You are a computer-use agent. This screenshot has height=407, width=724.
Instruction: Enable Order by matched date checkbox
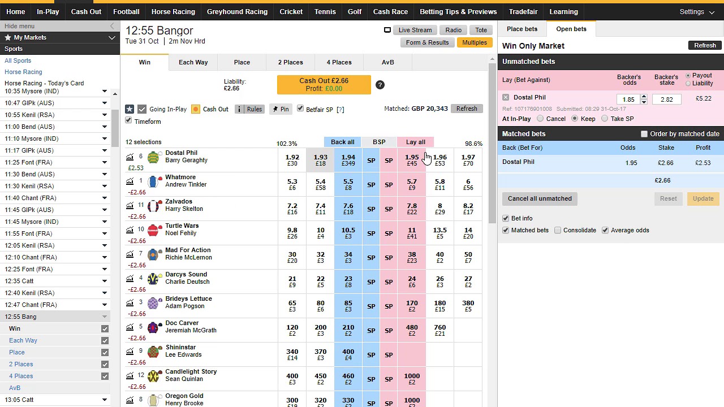(x=644, y=134)
